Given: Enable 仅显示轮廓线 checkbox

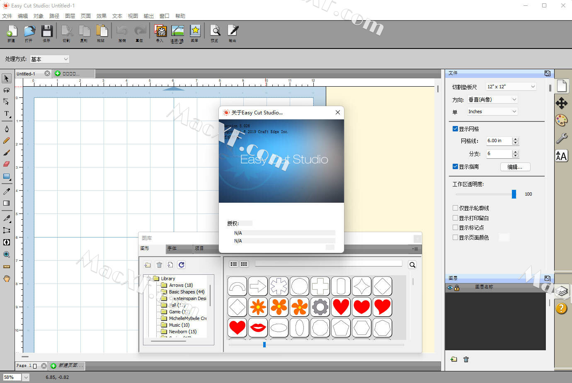Looking at the screenshot, I should (x=455, y=208).
